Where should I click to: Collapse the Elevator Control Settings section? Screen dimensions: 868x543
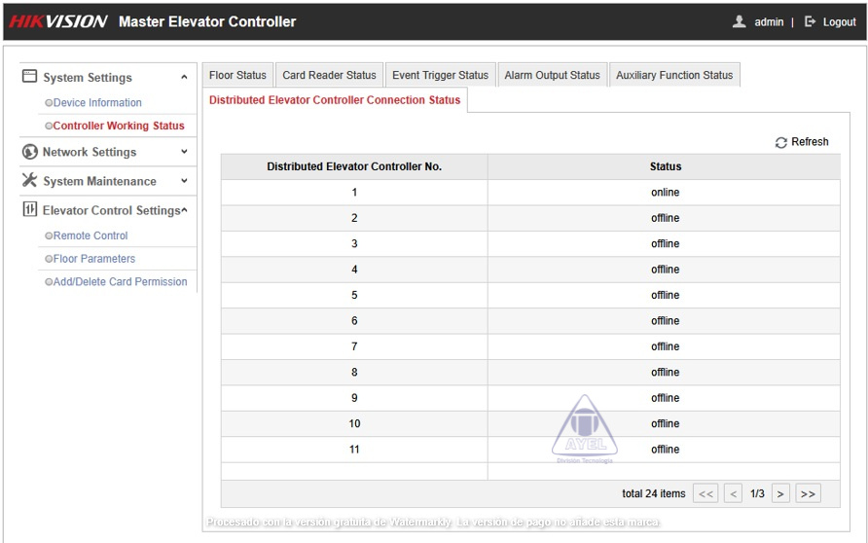184,210
